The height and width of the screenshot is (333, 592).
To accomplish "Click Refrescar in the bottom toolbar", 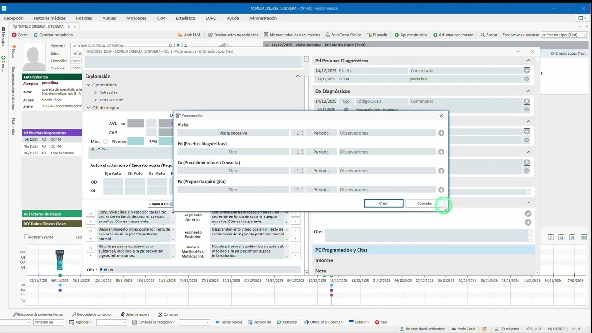I will click(287, 322).
